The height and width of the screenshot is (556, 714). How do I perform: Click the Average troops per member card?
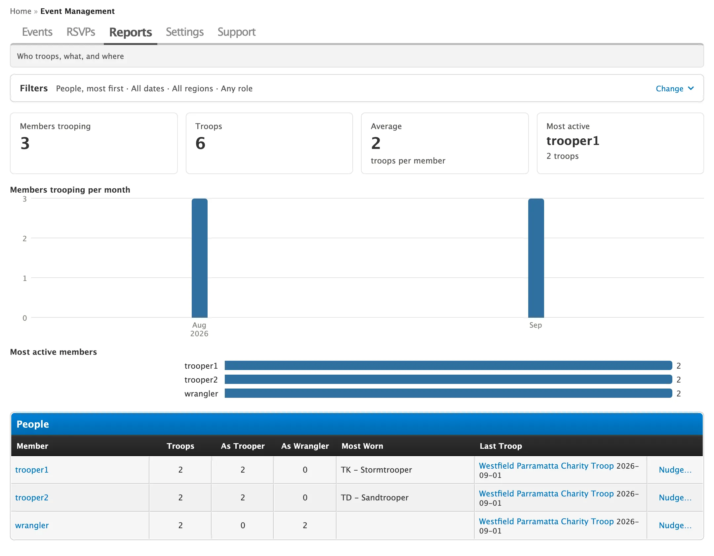(x=445, y=143)
